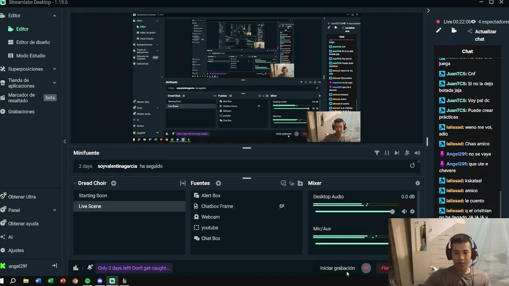Click the icon beside the stream info pencil
This screenshot has width=509, height=286.
point(454,30)
